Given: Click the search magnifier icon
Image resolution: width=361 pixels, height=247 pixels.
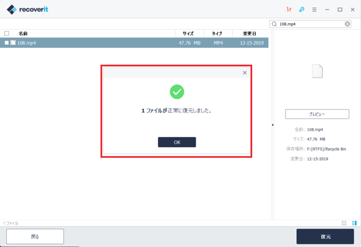Looking at the screenshot, I should (x=274, y=24).
